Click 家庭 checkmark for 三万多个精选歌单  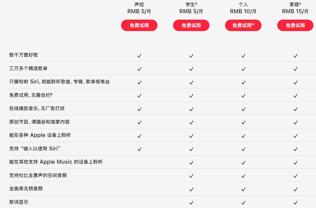[x=295, y=69]
